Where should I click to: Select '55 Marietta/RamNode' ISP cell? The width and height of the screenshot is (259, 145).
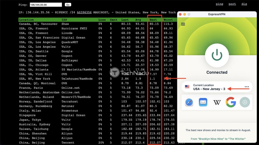(x=79, y=70)
